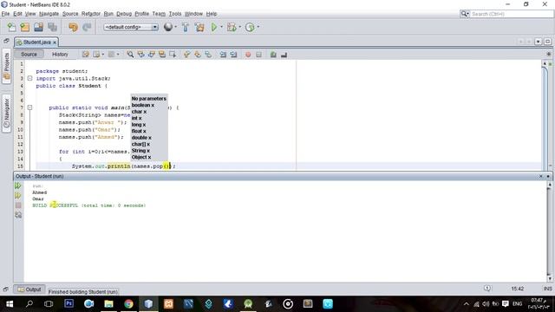Switch to the Source view
The height and width of the screenshot is (312, 555).
point(29,54)
